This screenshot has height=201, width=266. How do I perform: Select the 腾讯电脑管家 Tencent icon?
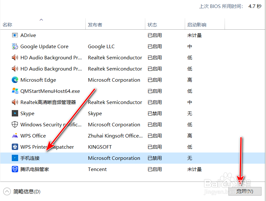coord(15,169)
